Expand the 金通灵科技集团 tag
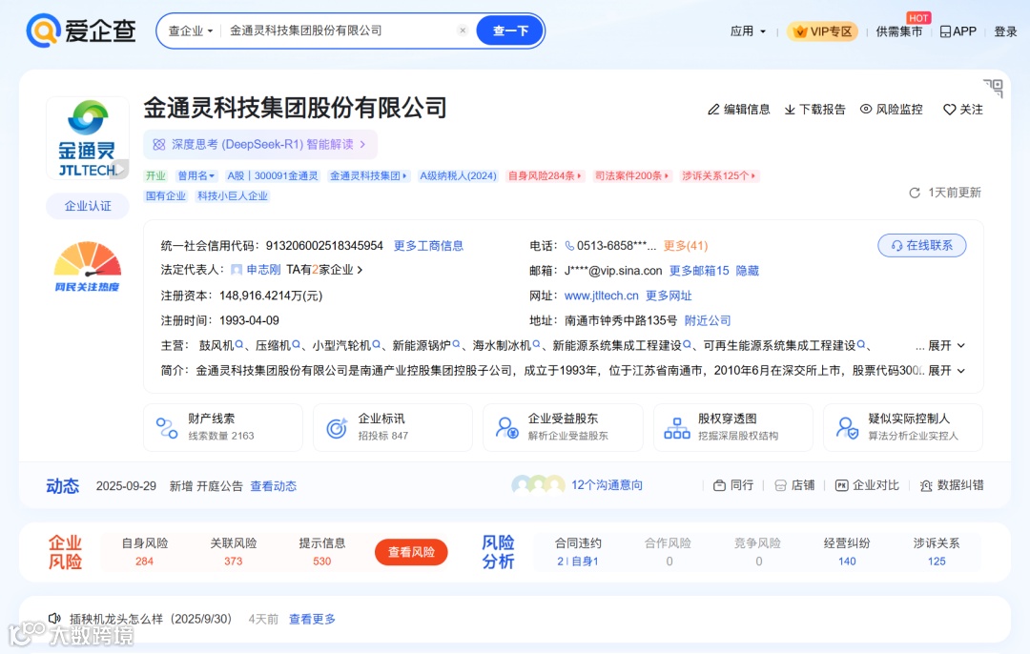1030x654 pixels. [x=368, y=176]
